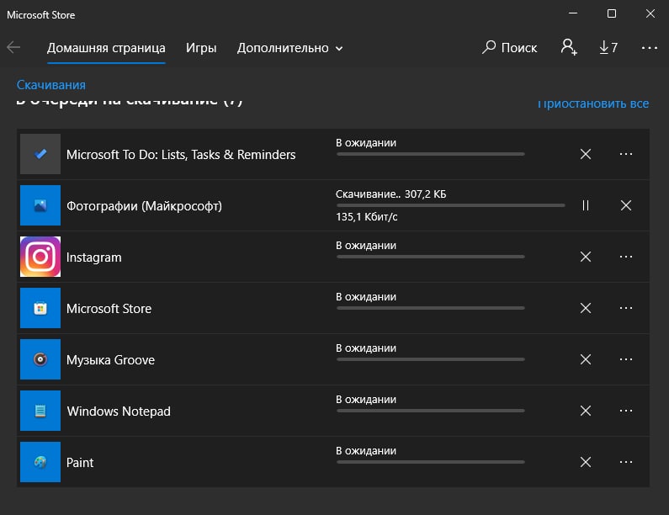
Task: Open more options for Instagram
Action: 626,257
